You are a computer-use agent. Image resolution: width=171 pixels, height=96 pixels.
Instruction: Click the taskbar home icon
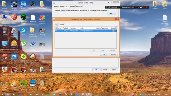point(14,94)
